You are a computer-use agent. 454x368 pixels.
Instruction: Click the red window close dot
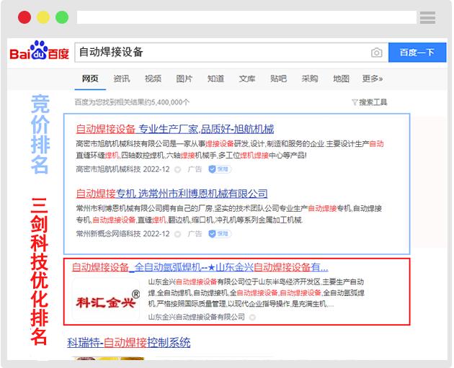pyautogui.click(x=25, y=17)
